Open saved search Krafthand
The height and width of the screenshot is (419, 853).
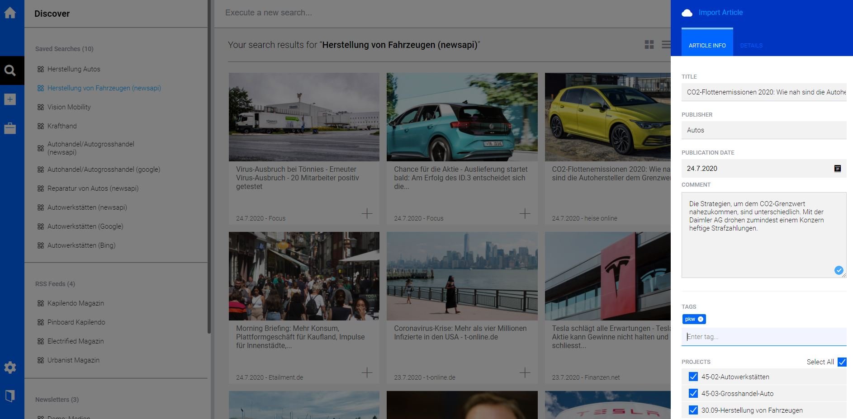click(x=62, y=126)
